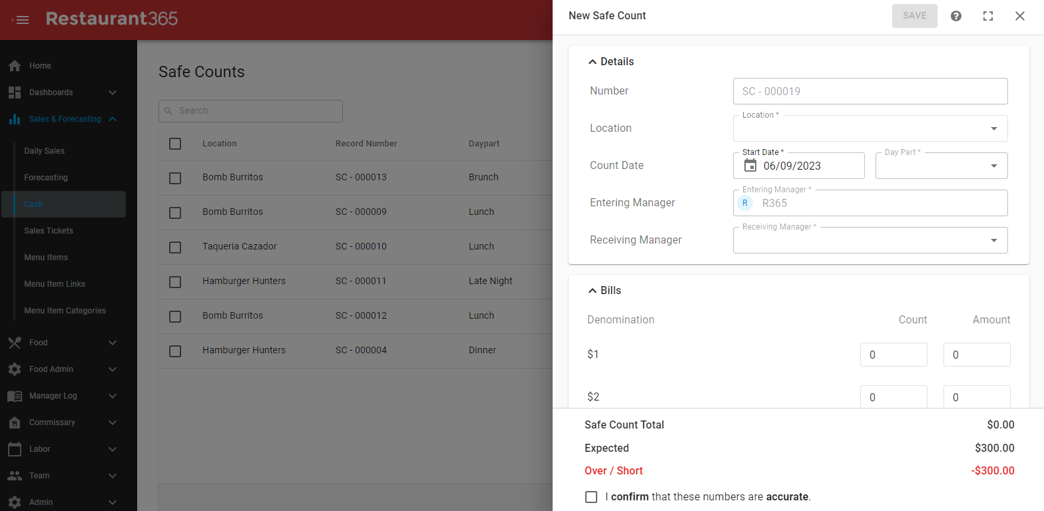Viewport: 1044px width, 511px height.
Task: Open Menu Item Categories in sidebar
Action: [x=65, y=311]
